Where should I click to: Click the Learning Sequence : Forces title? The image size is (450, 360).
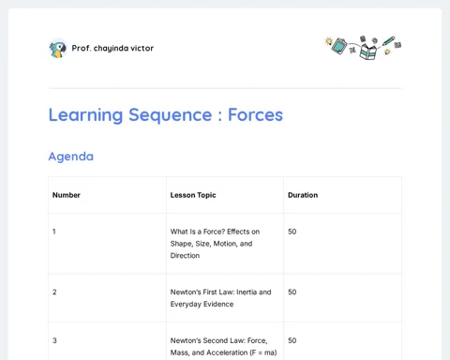click(166, 114)
